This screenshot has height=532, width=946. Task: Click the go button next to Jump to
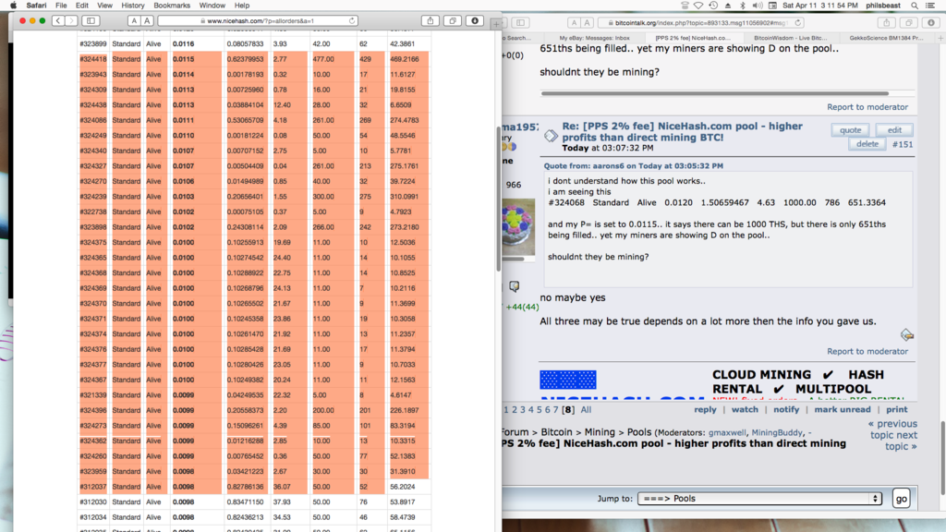tap(901, 498)
